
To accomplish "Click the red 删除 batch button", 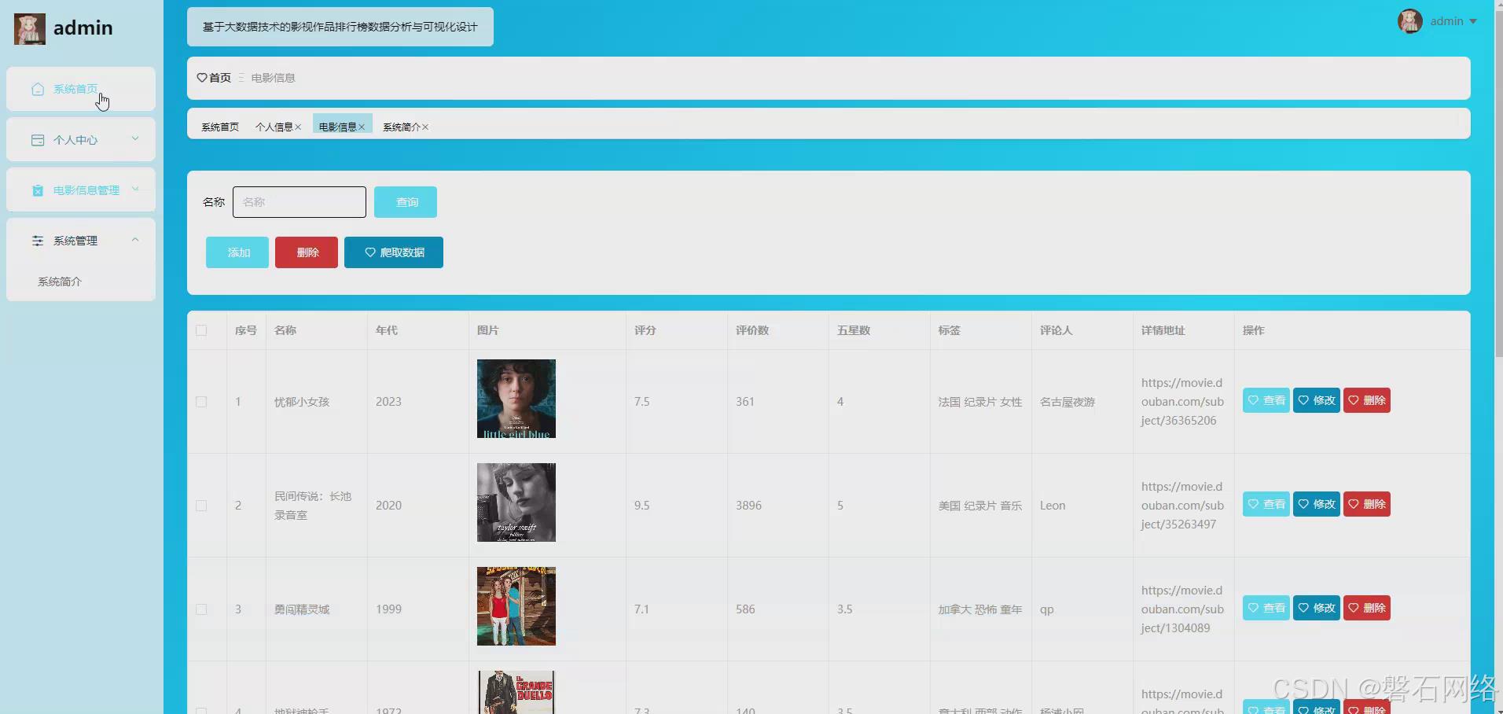I will point(307,252).
